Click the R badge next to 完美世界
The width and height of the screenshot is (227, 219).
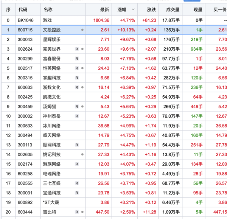tap(77, 49)
